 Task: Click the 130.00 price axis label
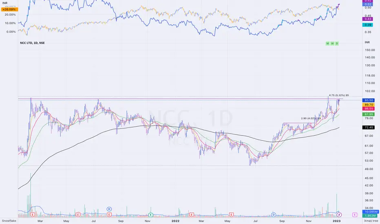click(x=370, y=66)
